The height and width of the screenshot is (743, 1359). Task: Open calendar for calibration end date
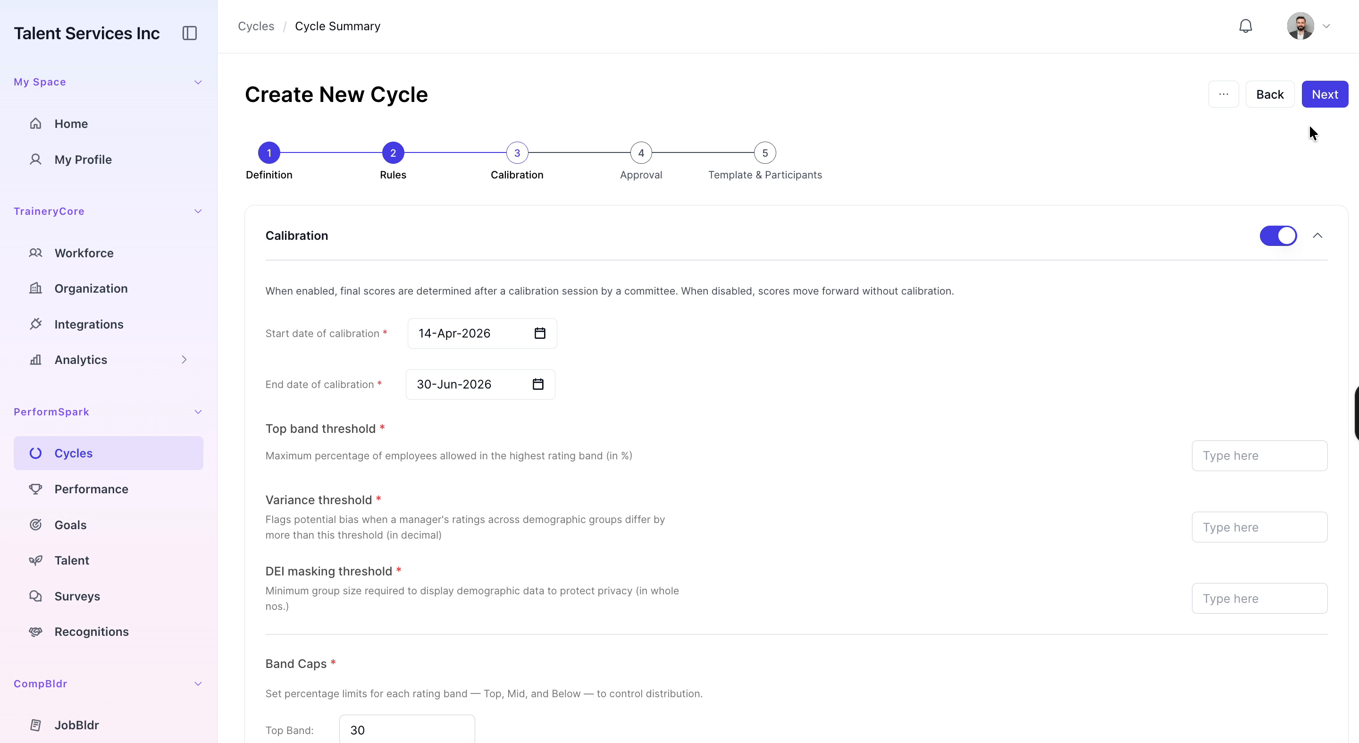pyautogui.click(x=537, y=384)
